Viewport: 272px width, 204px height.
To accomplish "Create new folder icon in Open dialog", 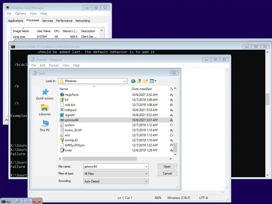I will (146, 81).
